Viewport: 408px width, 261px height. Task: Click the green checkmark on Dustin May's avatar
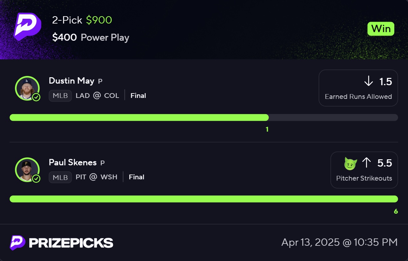pos(36,97)
